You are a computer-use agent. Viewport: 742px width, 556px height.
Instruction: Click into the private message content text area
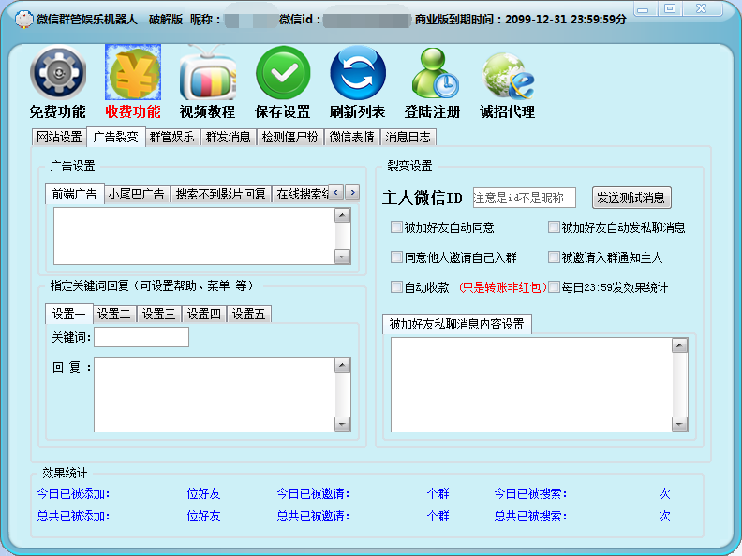point(531,385)
